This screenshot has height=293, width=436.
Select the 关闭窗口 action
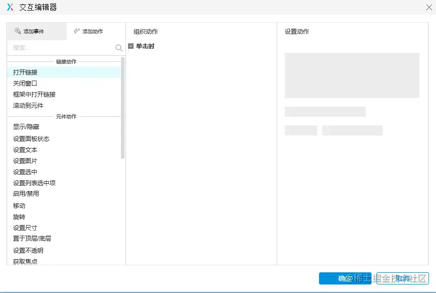click(x=64, y=83)
